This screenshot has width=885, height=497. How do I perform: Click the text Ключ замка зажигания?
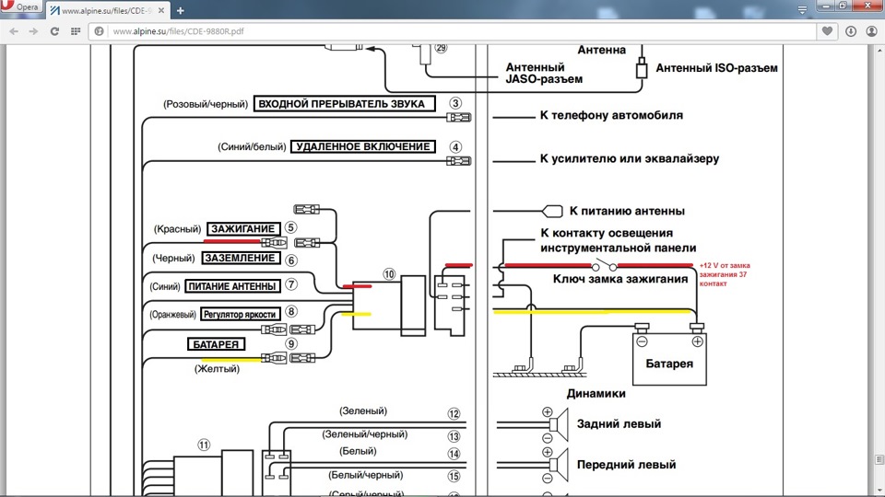click(x=620, y=279)
